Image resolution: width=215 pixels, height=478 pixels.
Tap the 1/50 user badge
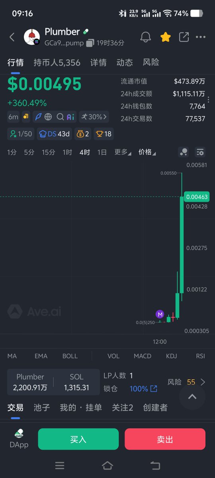[21, 134]
